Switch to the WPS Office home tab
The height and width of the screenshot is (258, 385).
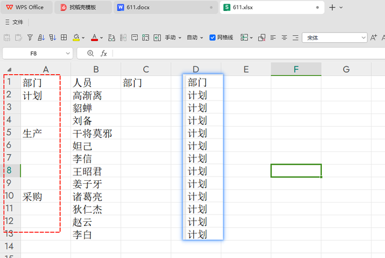[x=26, y=7]
